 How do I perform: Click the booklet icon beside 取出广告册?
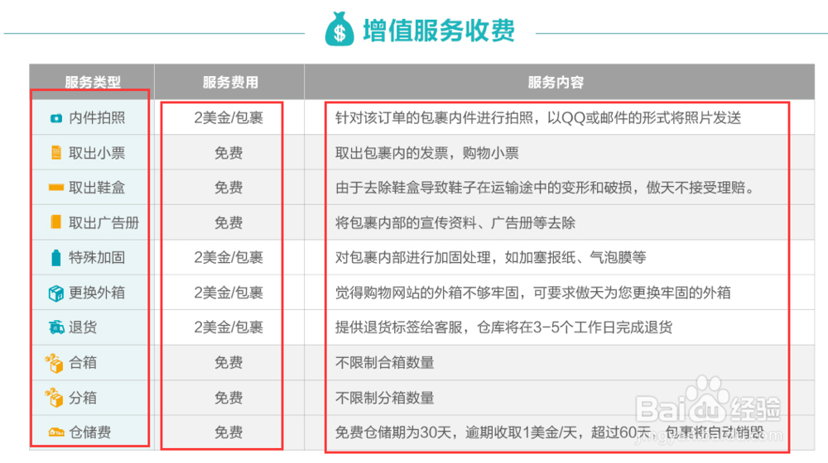(56, 222)
